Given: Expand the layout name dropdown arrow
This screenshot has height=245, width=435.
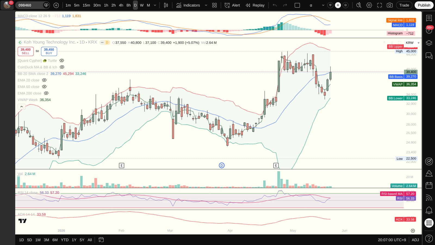Looking at the screenshot, I should pos(323,5).
